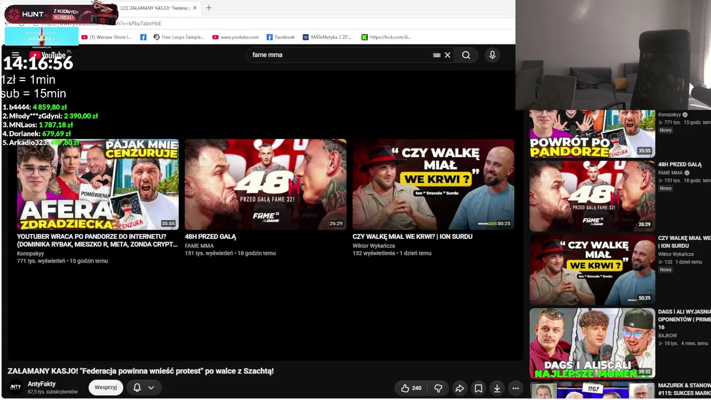Open '48H PRZED GALĄ' title under player thumbnail
The width and height of the screenshot is (711, 400).
211,237
